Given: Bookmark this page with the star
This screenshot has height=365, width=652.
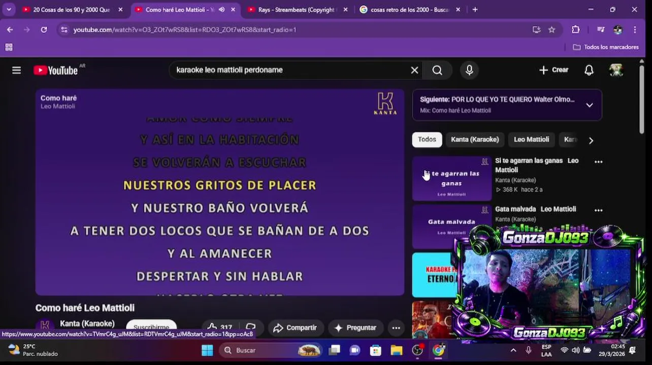Looking at the screenshot, I should click(551, 30).
